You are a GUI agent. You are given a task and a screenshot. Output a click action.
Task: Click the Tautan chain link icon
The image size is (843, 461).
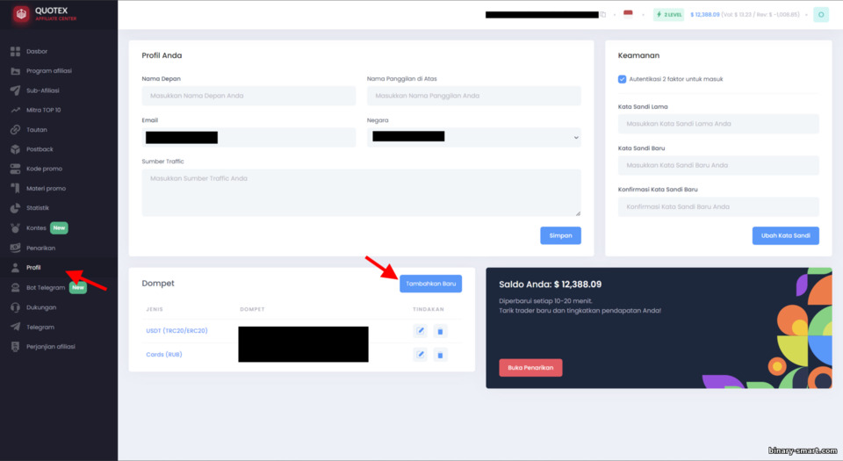point(15,130)
